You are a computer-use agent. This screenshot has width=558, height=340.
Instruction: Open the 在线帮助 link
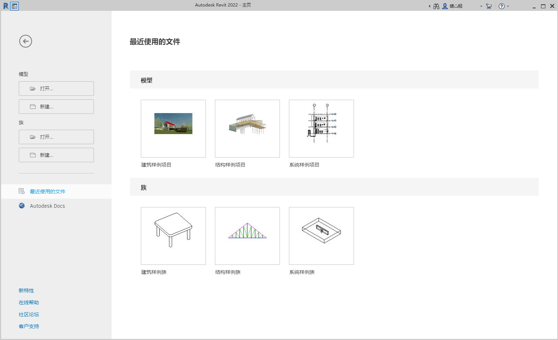[x=29, y=302]
